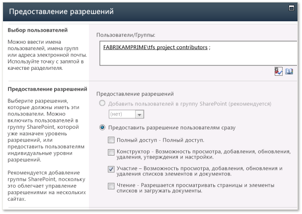This screenshot has width=302, height=214.
Task: Select the resolved FABRIKAMPRIME\tfs project contributors entry
Action: [155, 48]
